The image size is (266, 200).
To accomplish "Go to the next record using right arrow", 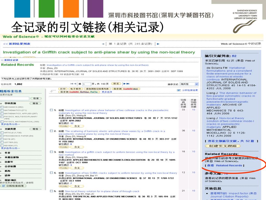I will point(158,44).
